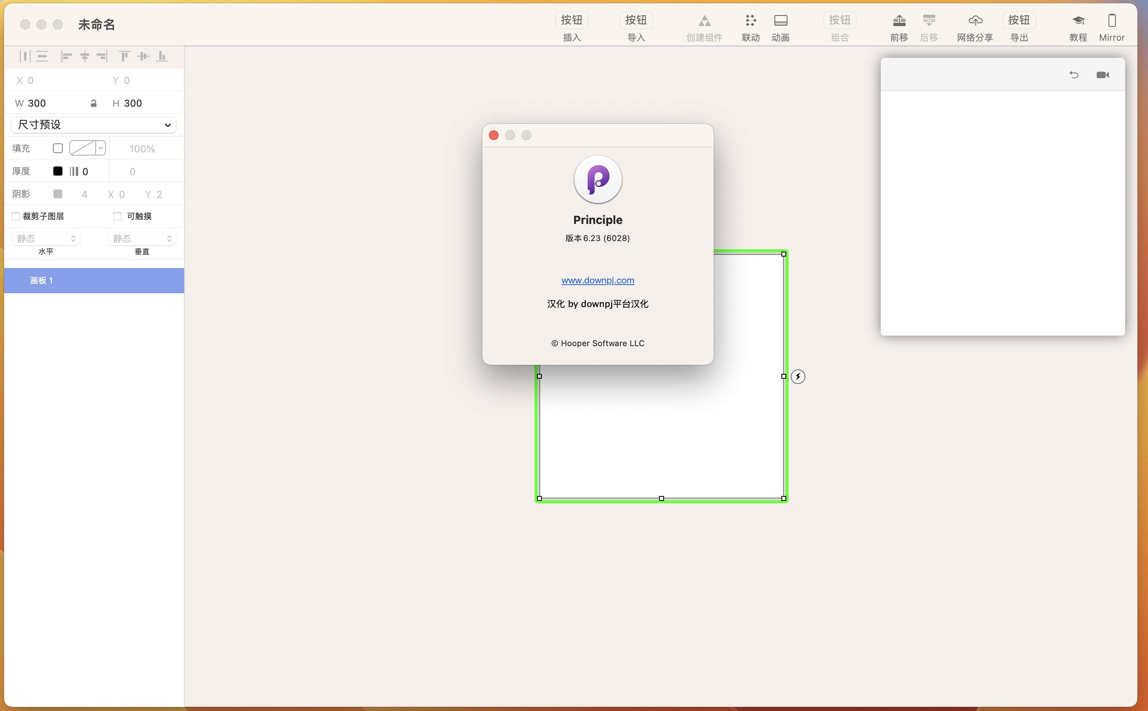Click the preview rewind arrow icon

pyautogui.click(x=1074, y=75)
